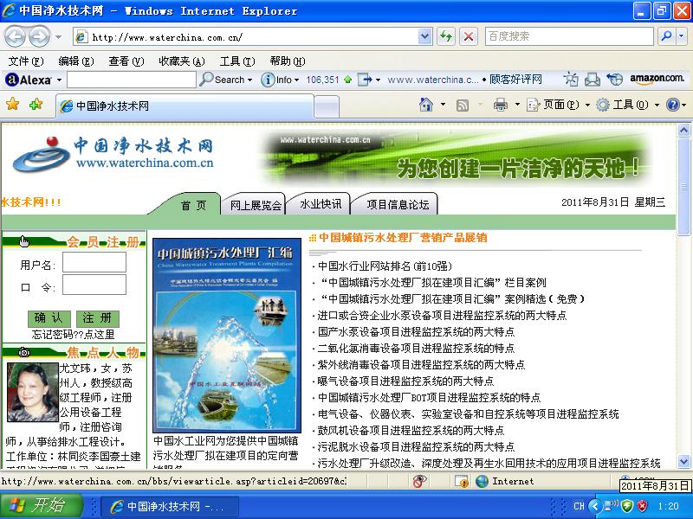
Task: Open the 收藏夹(A) menu
Action: (182, 61)
